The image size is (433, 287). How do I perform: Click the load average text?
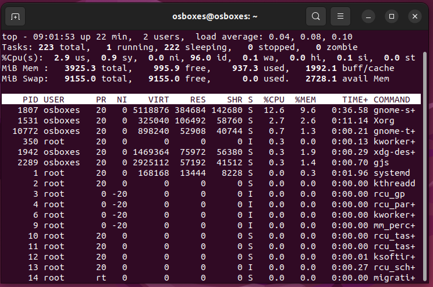pos(268,37)
